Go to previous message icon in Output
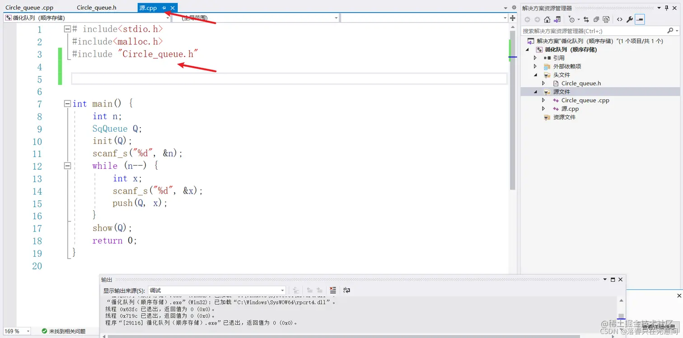 click(310, 290)
